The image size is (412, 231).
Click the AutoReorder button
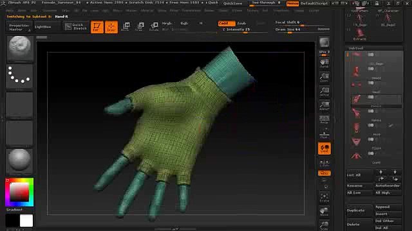[x=388, y=185]
